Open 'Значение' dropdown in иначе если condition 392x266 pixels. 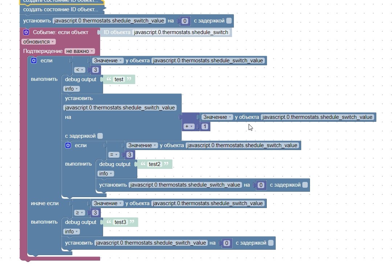(108, 203)
